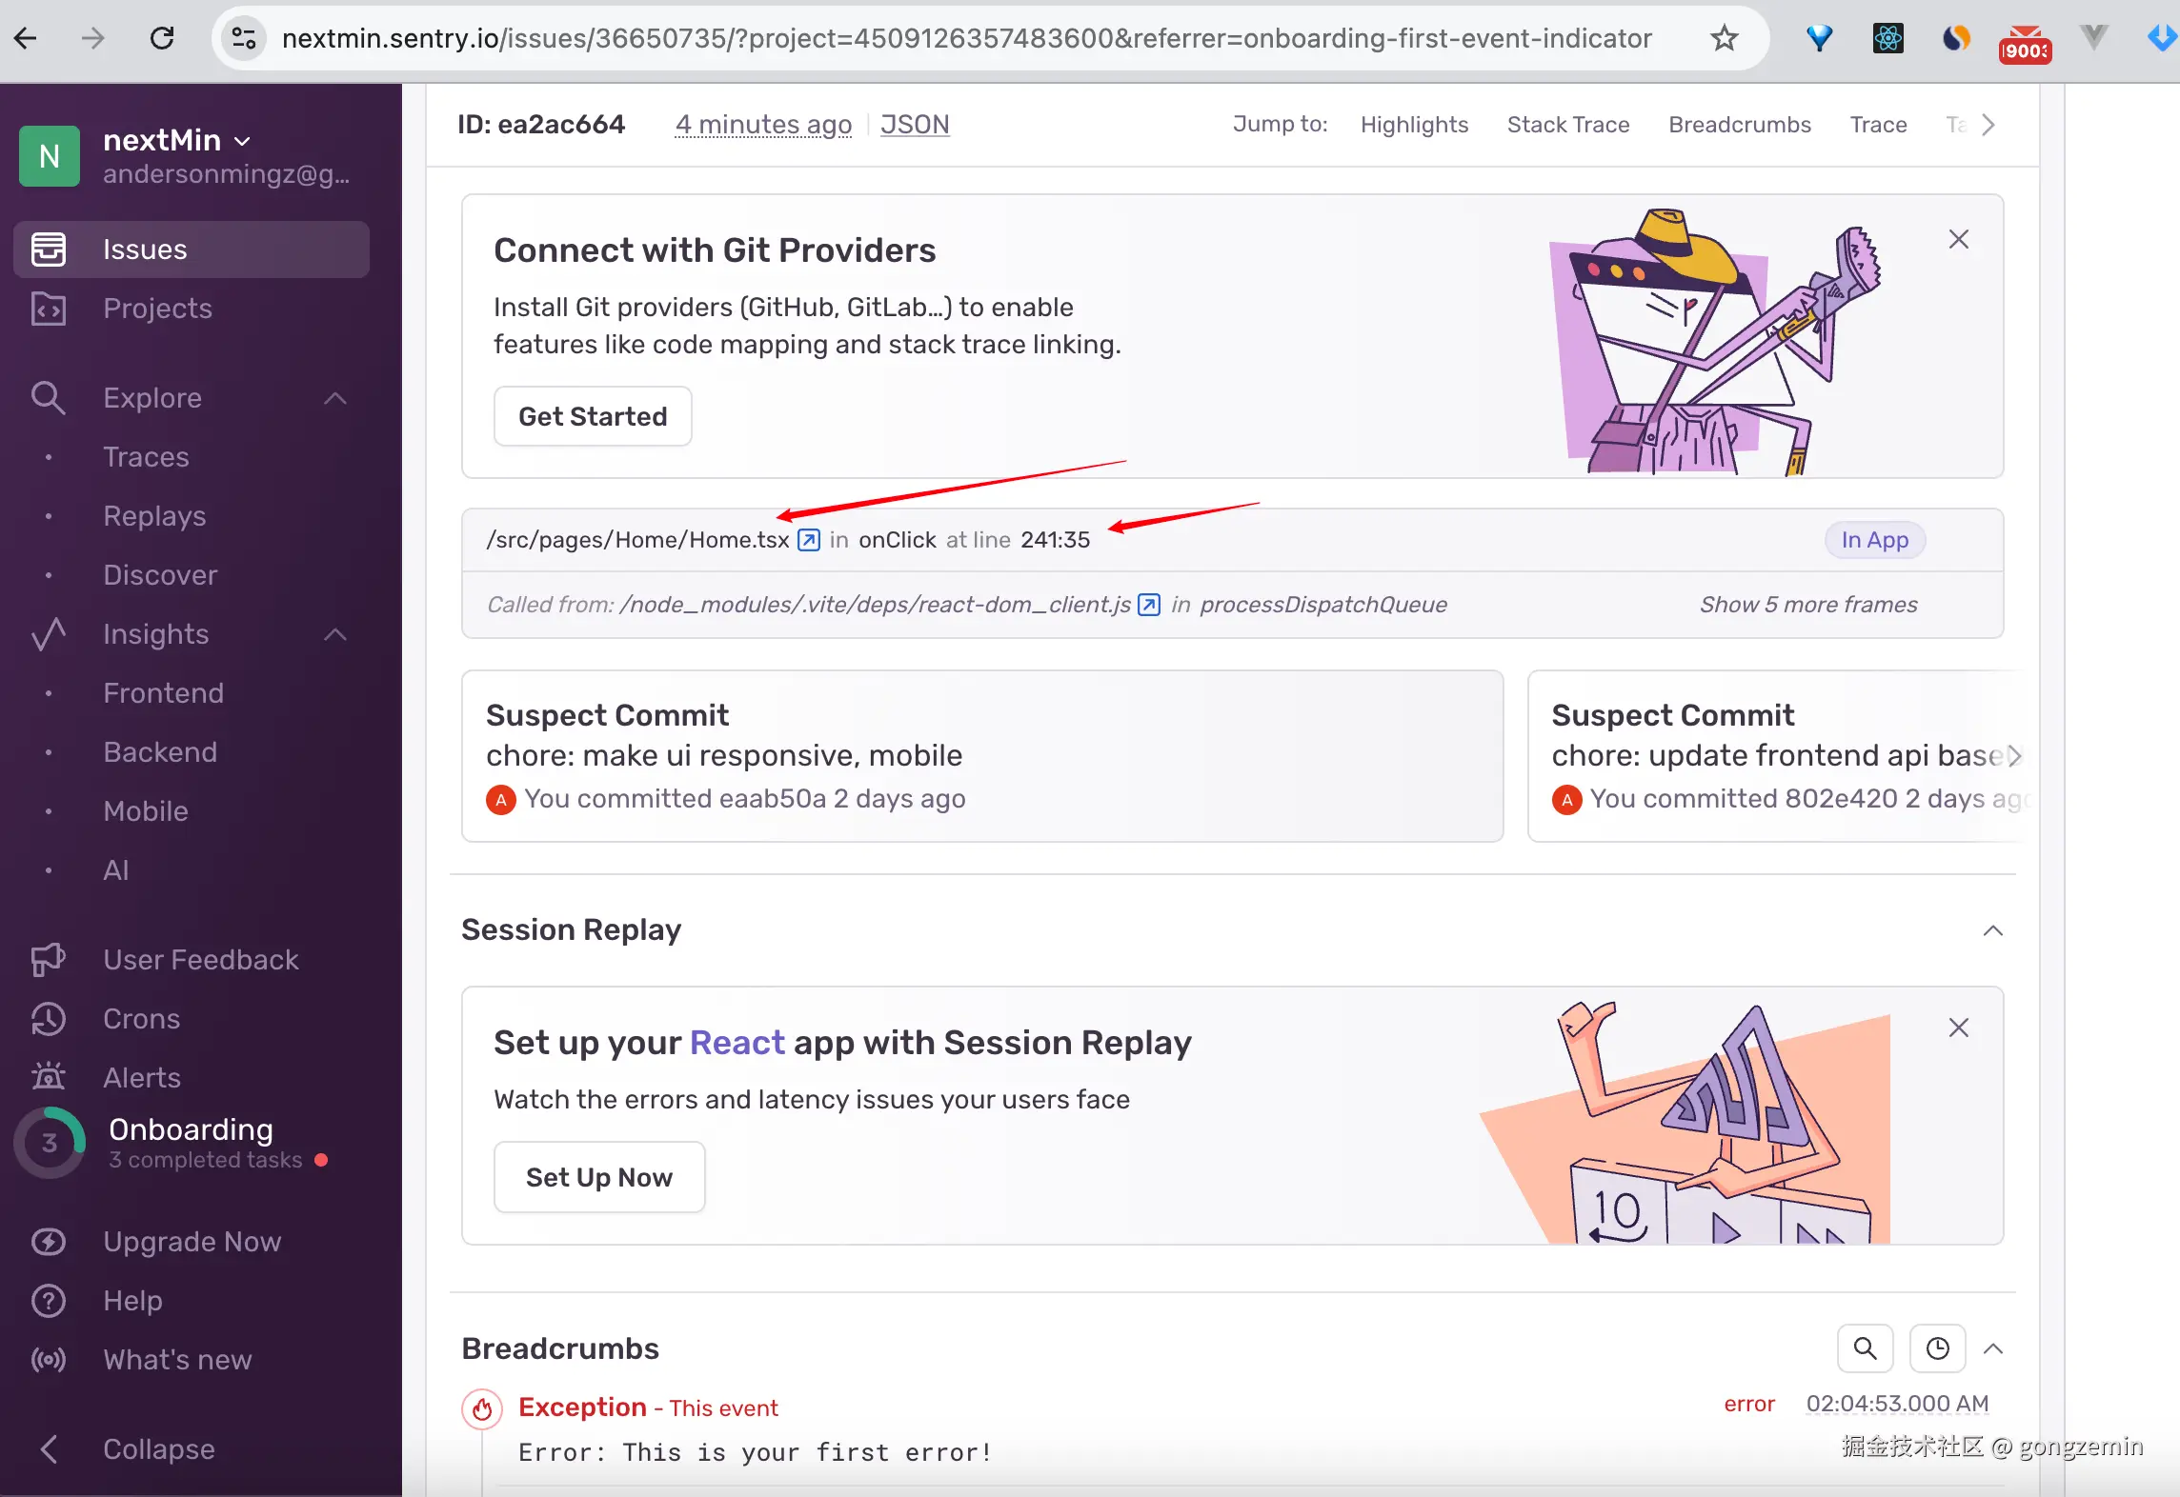Open Alerts from the sidebar

[141, 1078]
